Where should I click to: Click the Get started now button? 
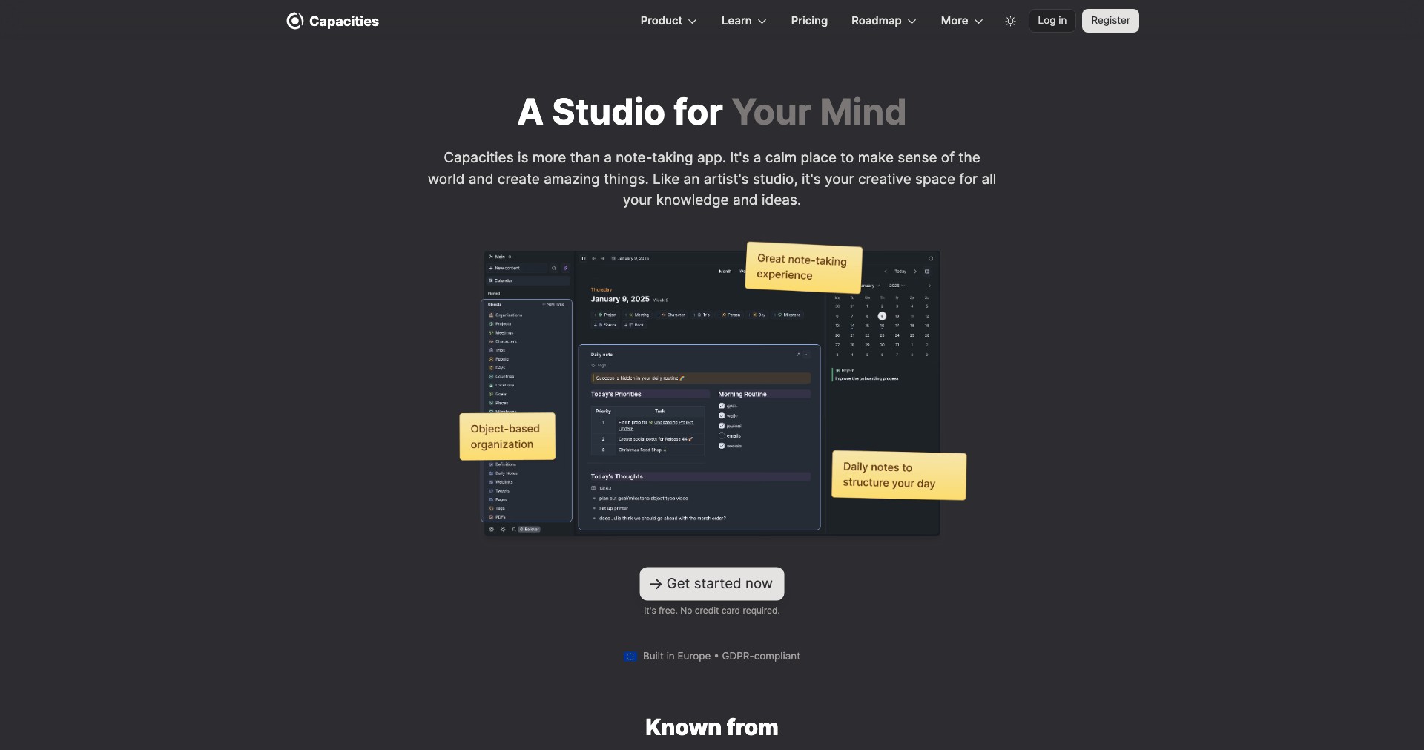tap(712, 584)
